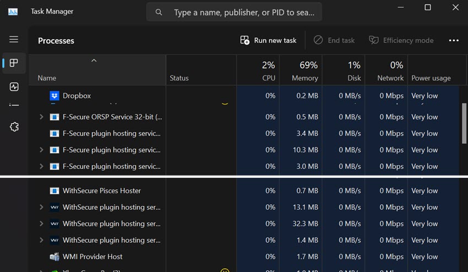The image size is (468, 272).
Task: Click the Run new task button
Action: click(x=269, y=40)
